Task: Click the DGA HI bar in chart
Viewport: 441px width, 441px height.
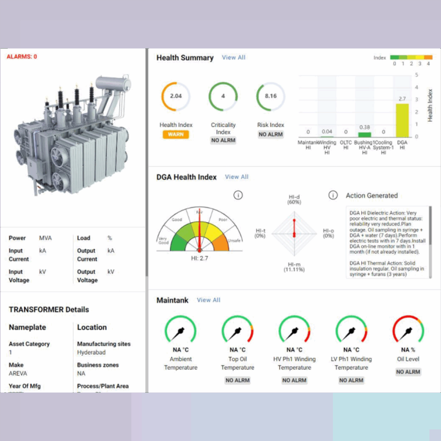Action: (402, 120)
